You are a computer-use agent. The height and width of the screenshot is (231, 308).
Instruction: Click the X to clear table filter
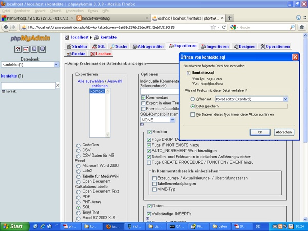pyautogui.click(x=57, y=85)
